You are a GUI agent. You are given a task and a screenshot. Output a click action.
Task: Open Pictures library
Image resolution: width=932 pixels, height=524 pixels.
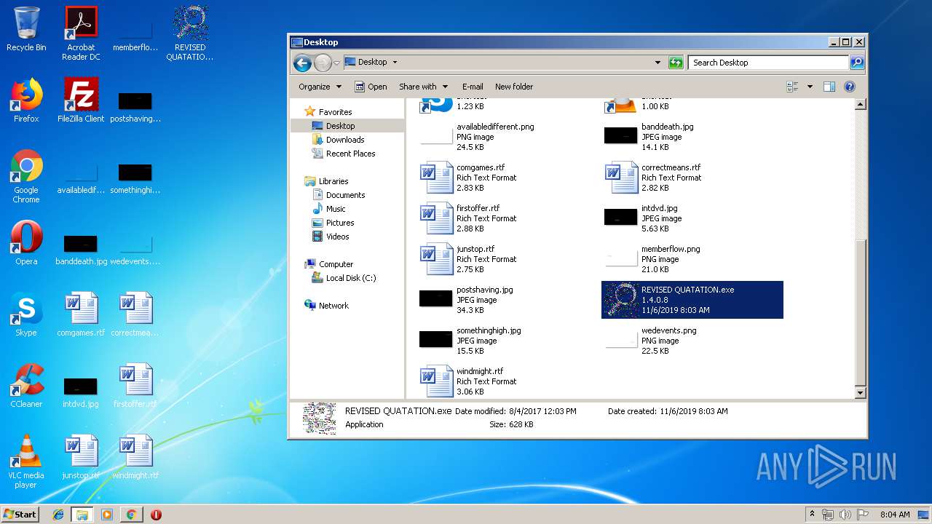(x=340, y=223)
